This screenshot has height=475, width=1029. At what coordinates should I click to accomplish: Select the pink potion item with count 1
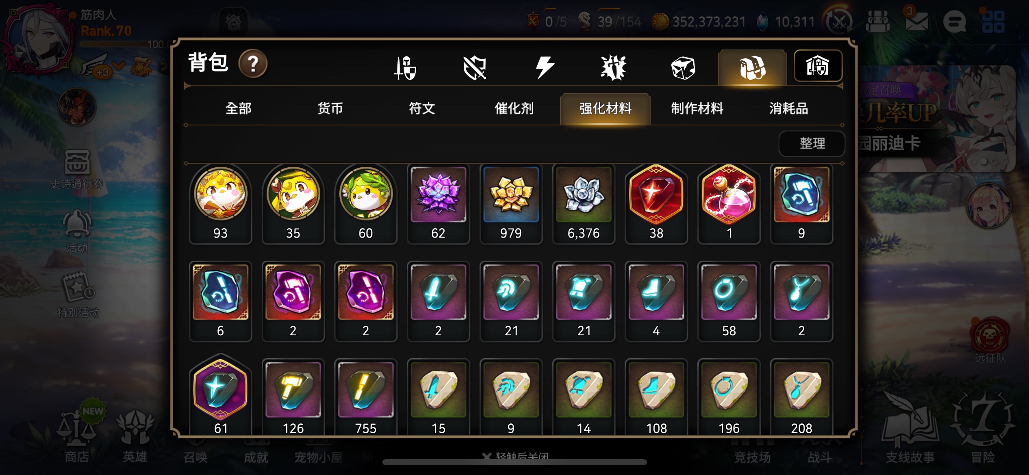click(x=729, y=204)
